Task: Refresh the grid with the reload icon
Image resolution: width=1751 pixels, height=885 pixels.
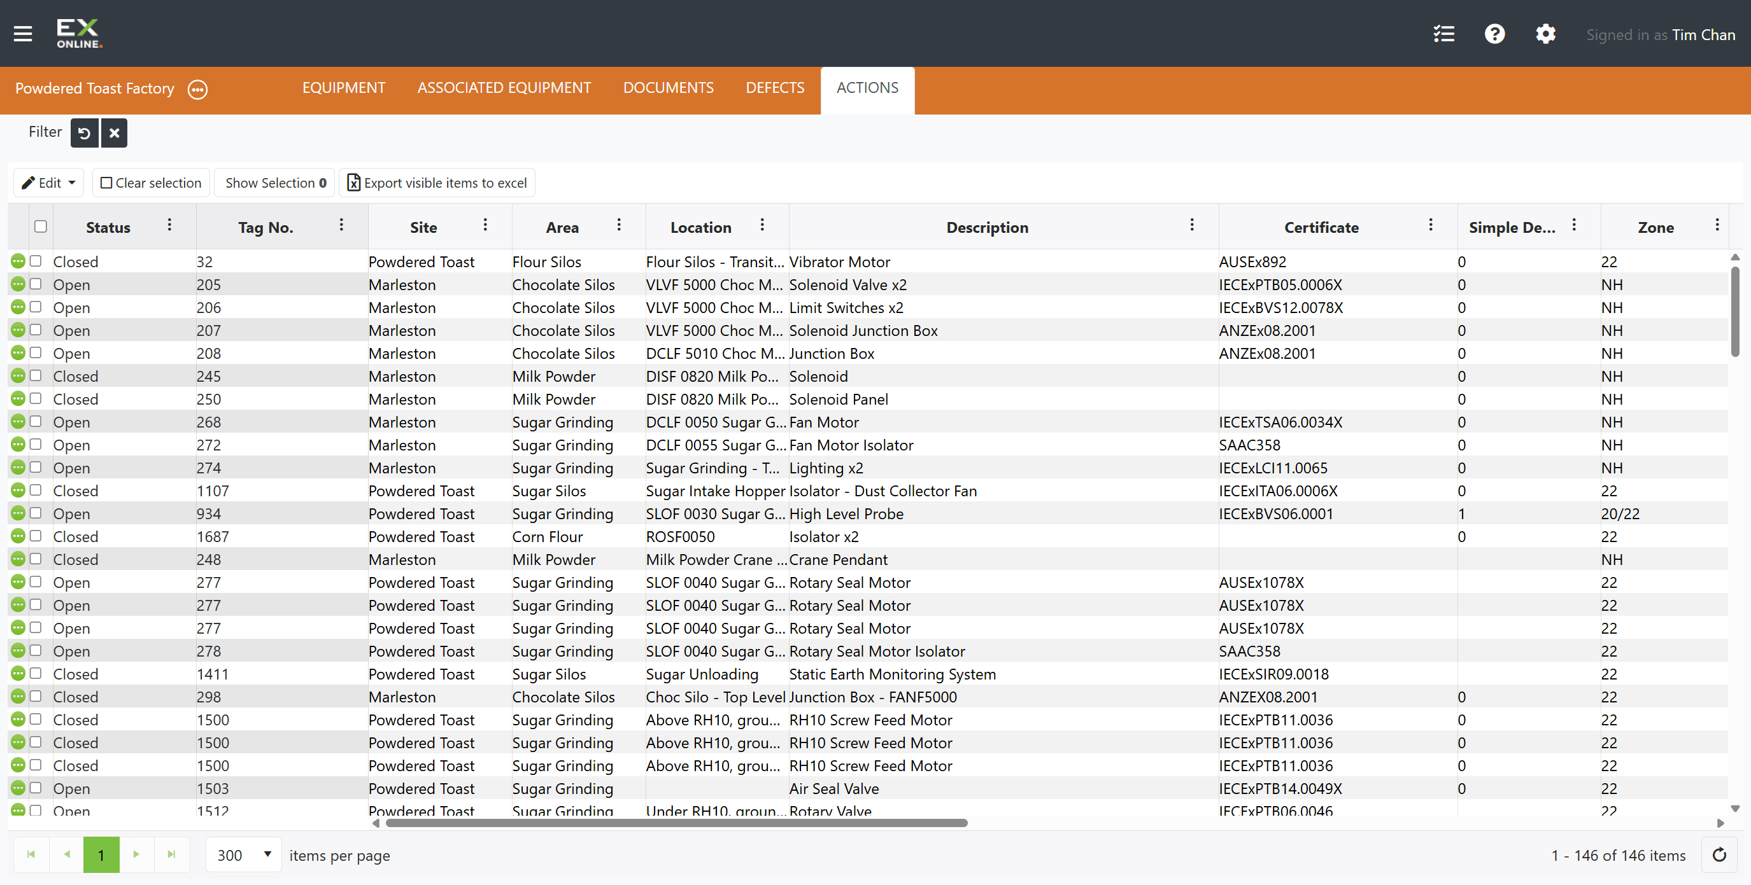Action: point(1719,854)
